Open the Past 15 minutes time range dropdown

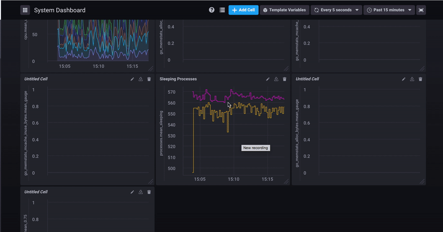coord(389,10)
